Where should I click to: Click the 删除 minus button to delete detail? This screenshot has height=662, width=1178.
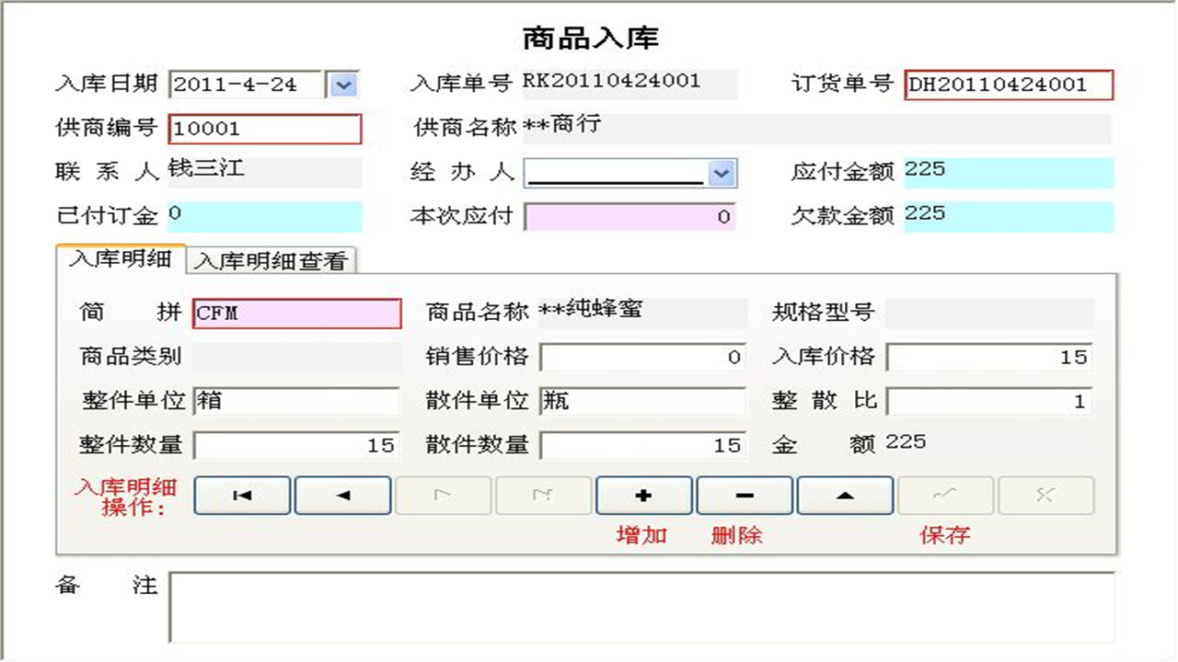(x=744, y=495)
